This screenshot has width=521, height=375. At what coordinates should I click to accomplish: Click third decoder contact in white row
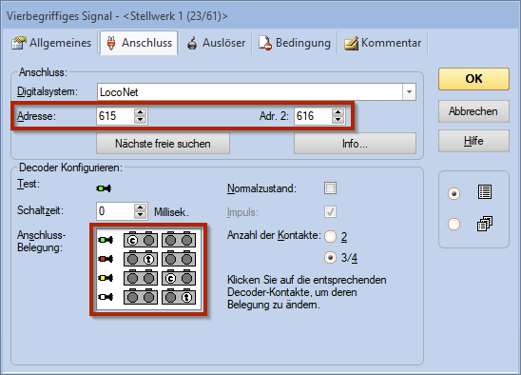coord(170,297)
